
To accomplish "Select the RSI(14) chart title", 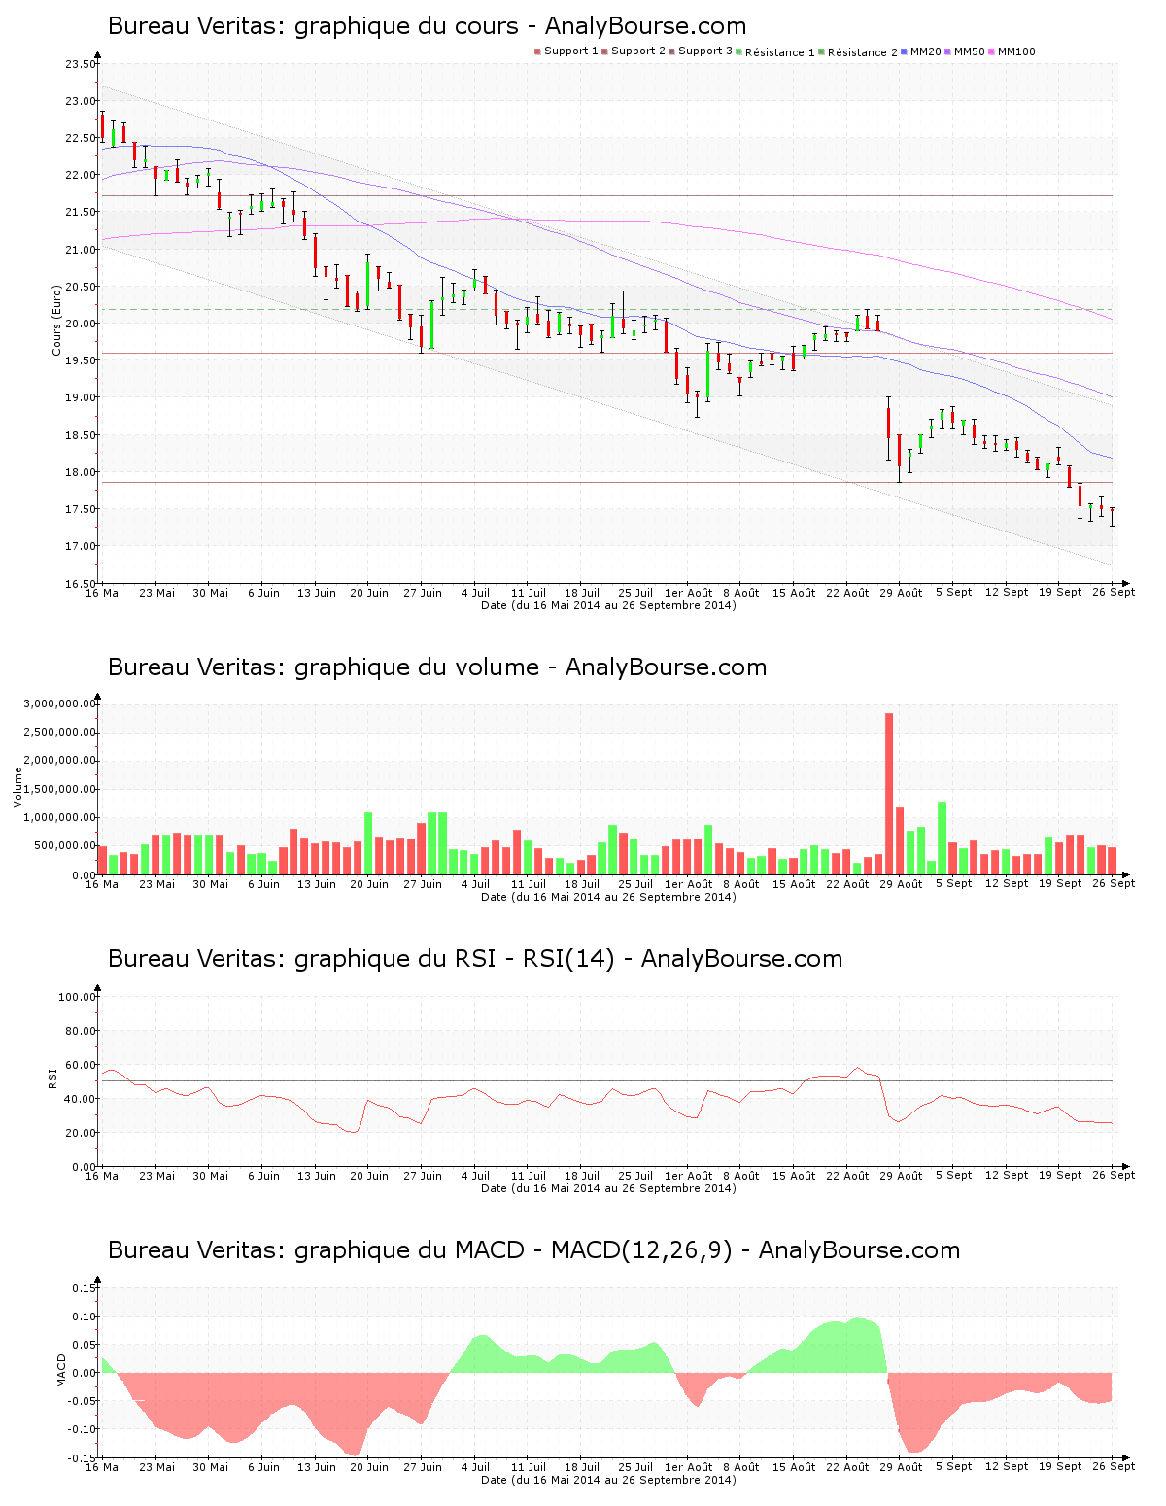I will pyautogui.click(x=475, y=959).
